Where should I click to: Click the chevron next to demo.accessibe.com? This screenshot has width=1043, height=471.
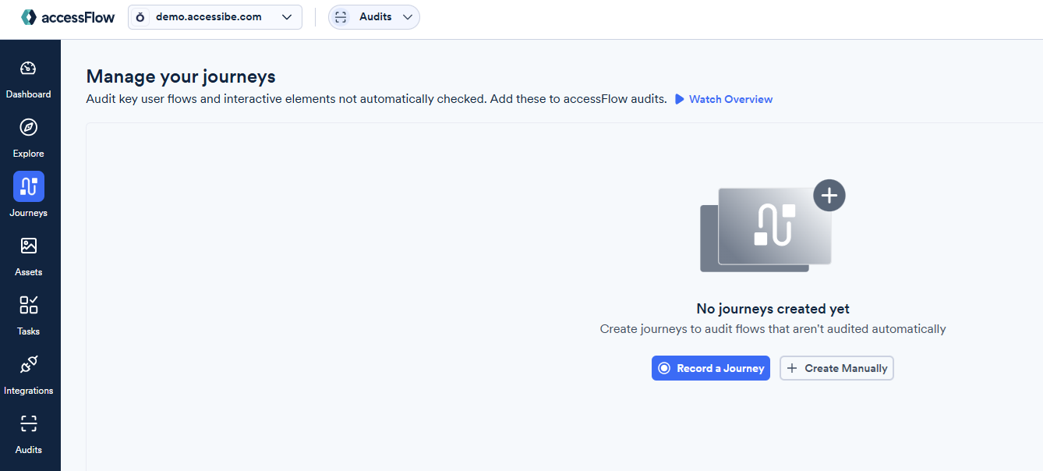click(287, 17)
